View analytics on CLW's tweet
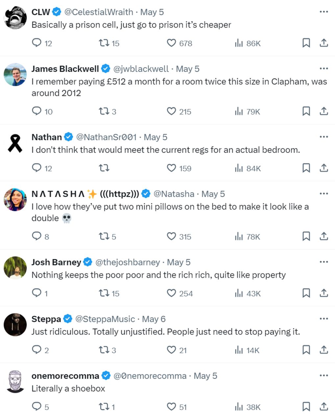This screenshot has height=417, width=335. coord(239,43)
